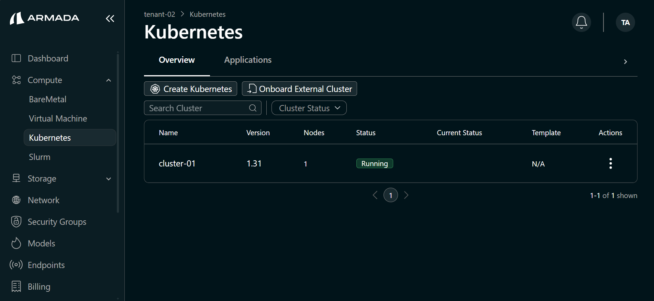The height and width of the screenshot is (301, 654).
Task: Click the Version column header
Action: point(258,133)
